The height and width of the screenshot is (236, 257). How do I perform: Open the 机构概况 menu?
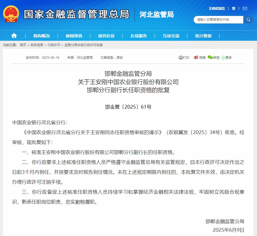tap(42, 36)
